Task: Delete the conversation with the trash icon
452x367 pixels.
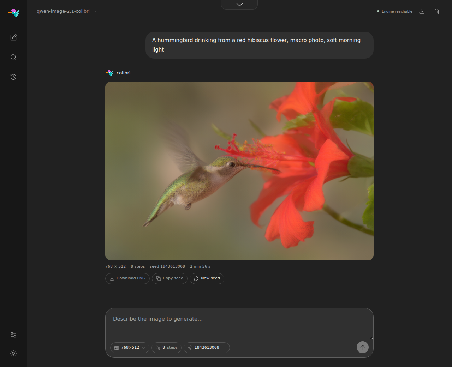Action: 436,11
